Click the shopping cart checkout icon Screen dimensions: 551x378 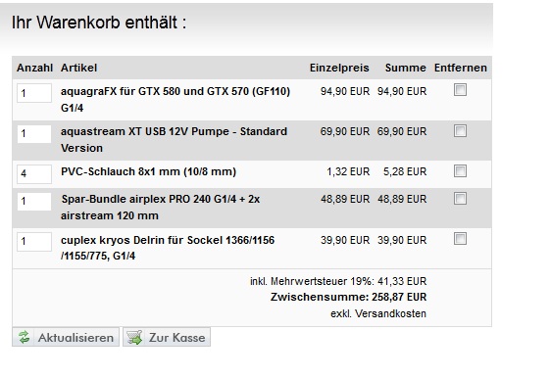[135, 337]
